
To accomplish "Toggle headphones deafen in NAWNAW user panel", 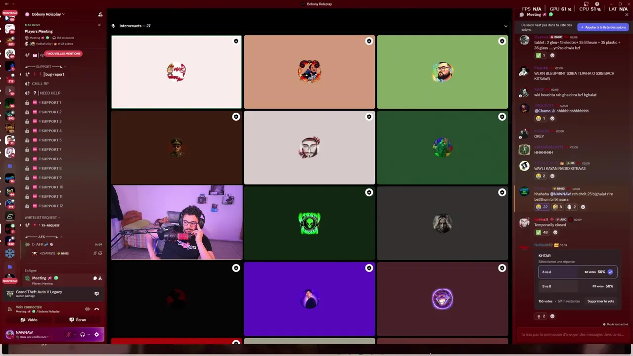I will (83, 335).
